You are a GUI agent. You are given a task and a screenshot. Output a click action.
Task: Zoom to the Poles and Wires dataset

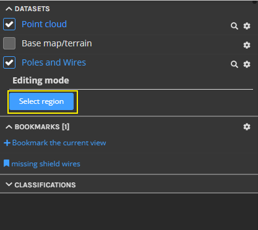(x=234, y=64)
